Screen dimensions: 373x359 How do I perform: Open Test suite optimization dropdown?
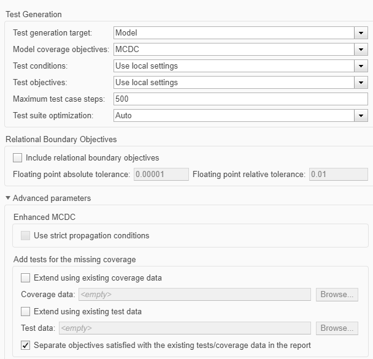click(x=233, y=115)
